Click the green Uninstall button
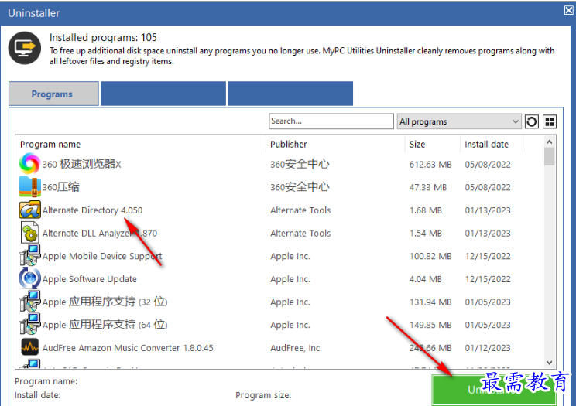576x406 pixels. [x=493, y=390]
